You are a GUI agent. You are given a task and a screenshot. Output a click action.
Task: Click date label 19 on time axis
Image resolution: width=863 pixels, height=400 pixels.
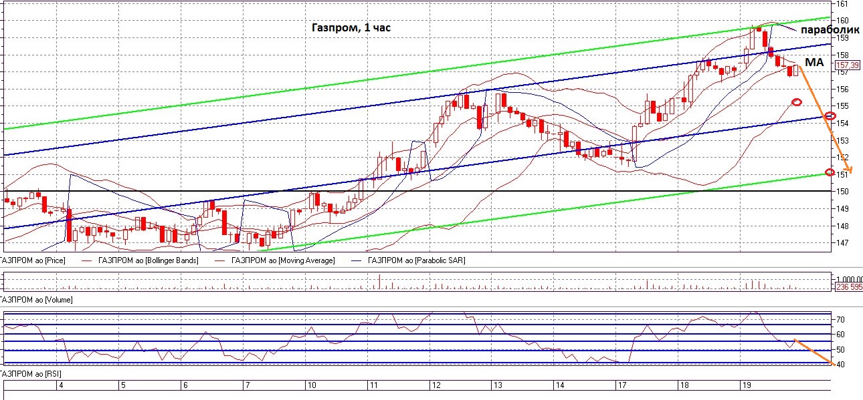tap(745, 385)
